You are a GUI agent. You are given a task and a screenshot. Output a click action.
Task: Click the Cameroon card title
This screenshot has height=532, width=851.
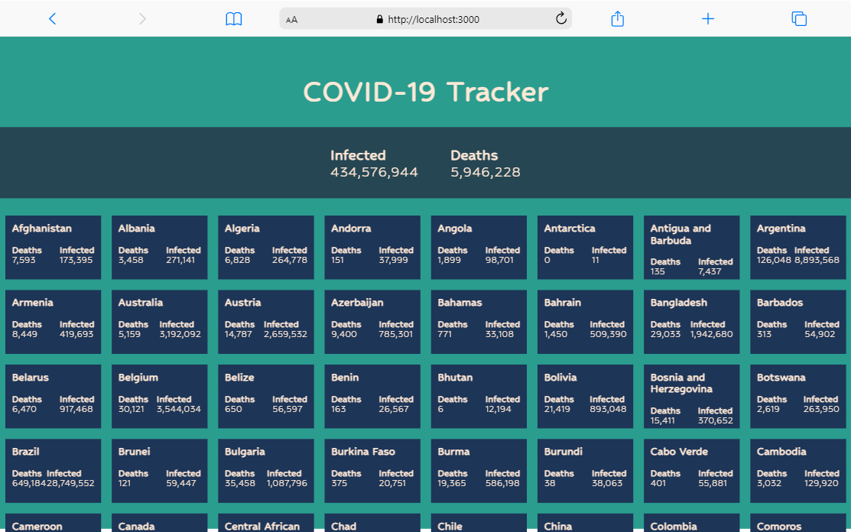point(37,526)
